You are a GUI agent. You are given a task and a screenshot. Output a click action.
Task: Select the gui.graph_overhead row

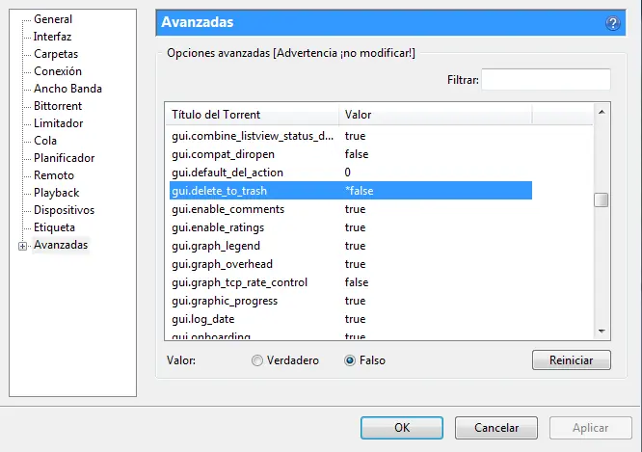point(351,264)
